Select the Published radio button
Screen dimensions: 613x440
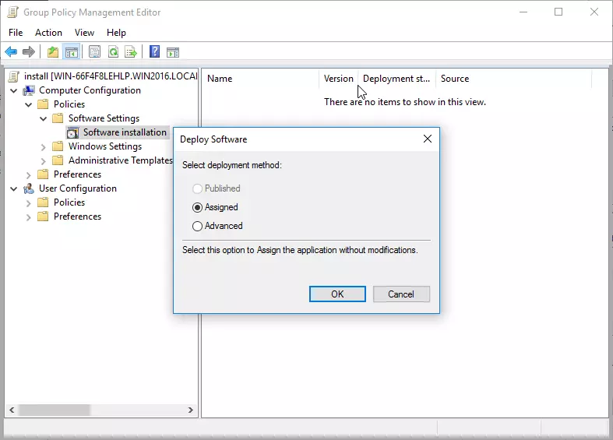(197, 188)
